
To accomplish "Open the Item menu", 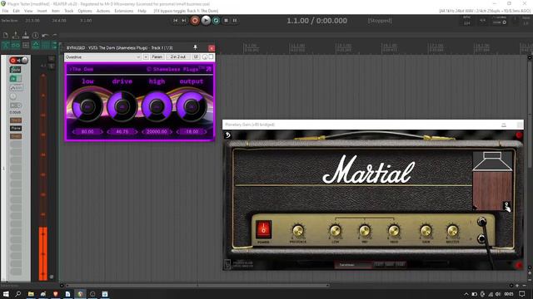I will pyautogui.click(x=56, y=11).
